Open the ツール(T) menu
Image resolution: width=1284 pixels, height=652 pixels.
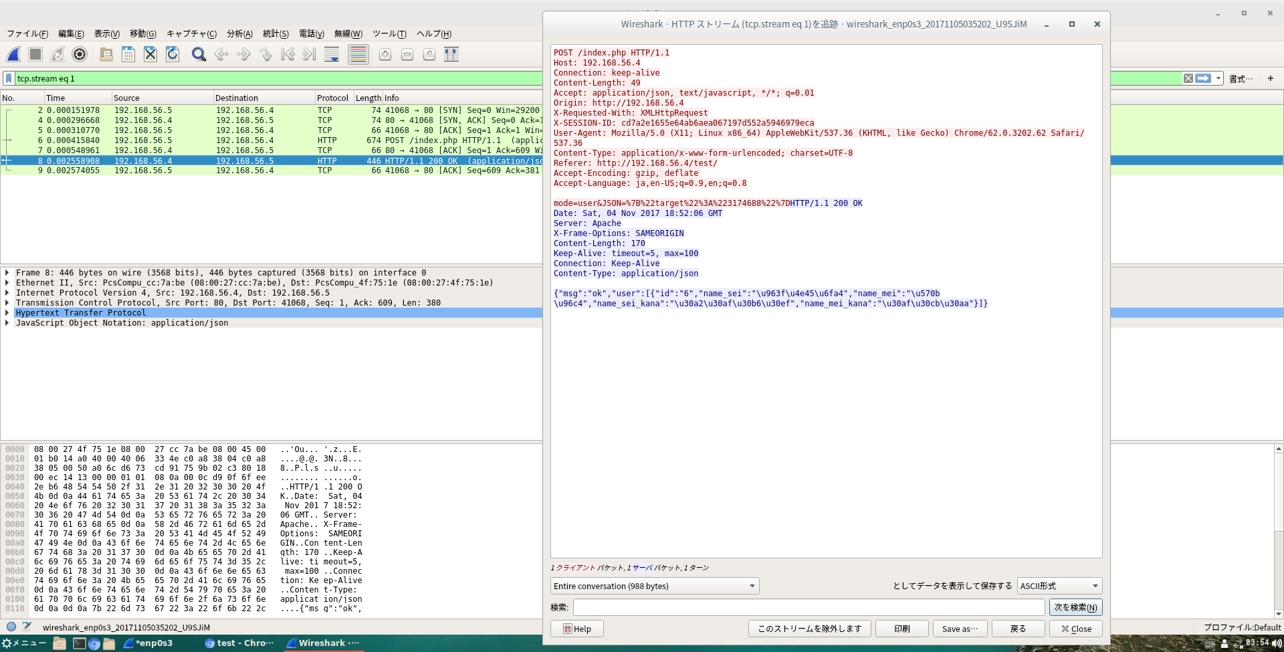click(389, 33)
